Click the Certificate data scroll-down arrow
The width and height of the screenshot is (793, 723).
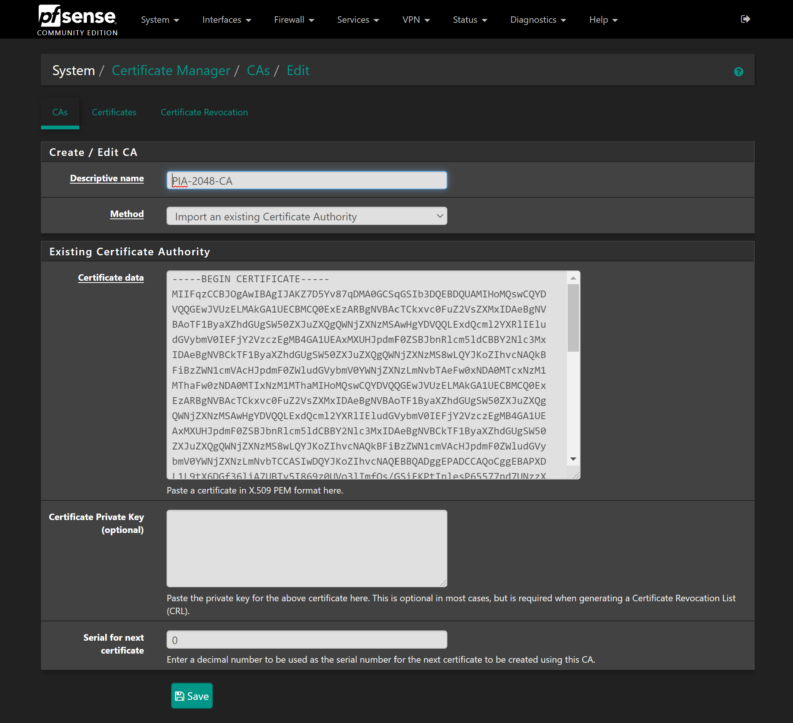[573, 459]
